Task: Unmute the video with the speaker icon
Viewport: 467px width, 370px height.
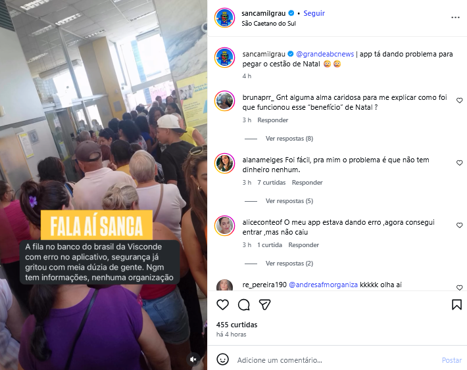Action: (193, 359)
